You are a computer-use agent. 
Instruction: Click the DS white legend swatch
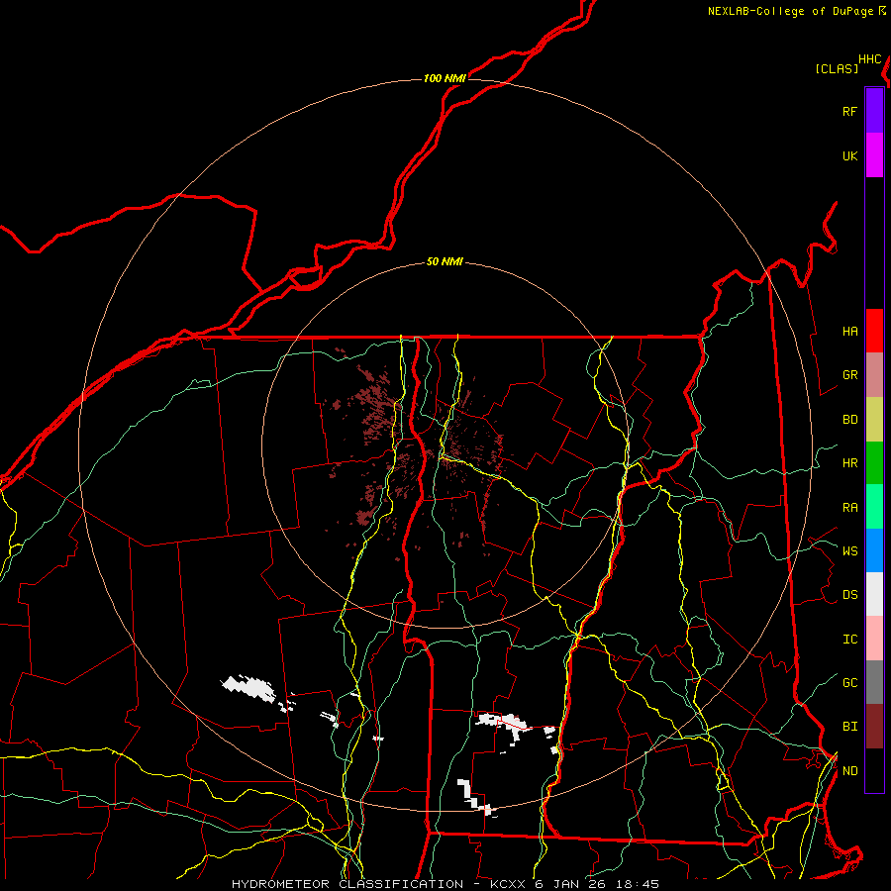[x=874, y=594]
